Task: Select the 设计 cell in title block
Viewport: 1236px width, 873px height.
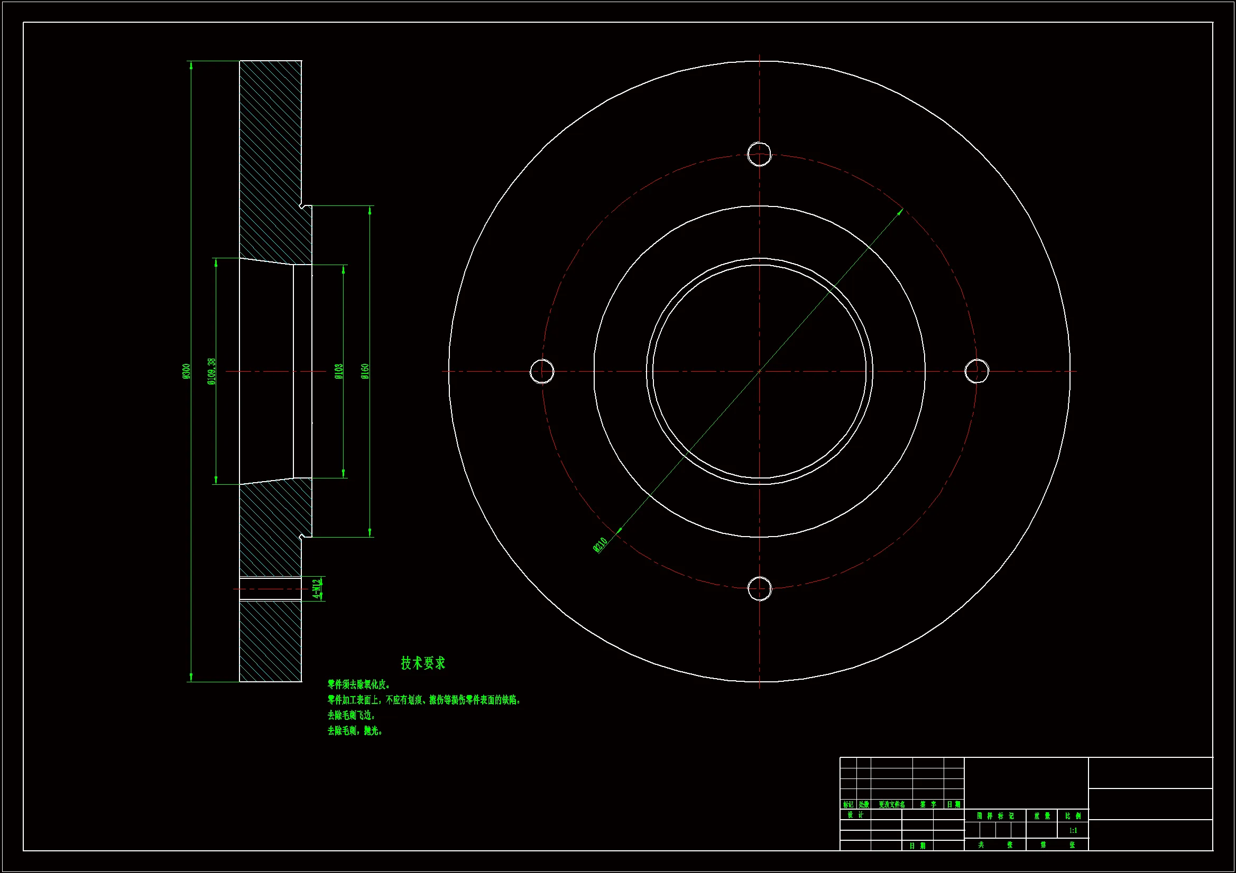Action: [855, 815]
